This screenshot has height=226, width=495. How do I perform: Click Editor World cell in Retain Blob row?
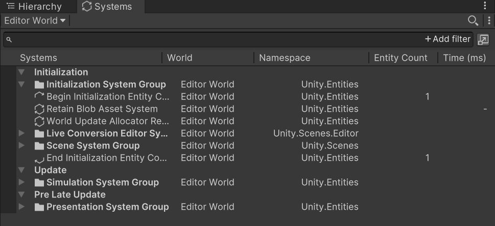pyautogui.click(x=207, y=109)
